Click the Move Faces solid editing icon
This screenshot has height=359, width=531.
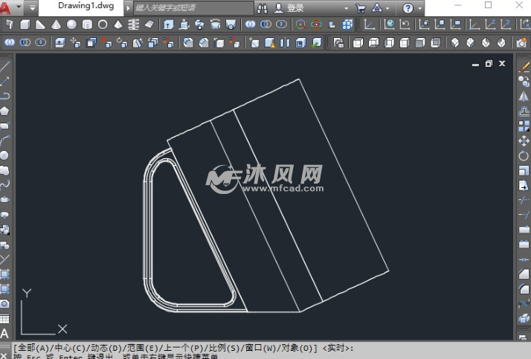(x=76, y=42)
